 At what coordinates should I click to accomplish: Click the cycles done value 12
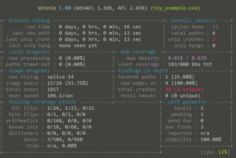pyautogui.click(x=215, y=27)
